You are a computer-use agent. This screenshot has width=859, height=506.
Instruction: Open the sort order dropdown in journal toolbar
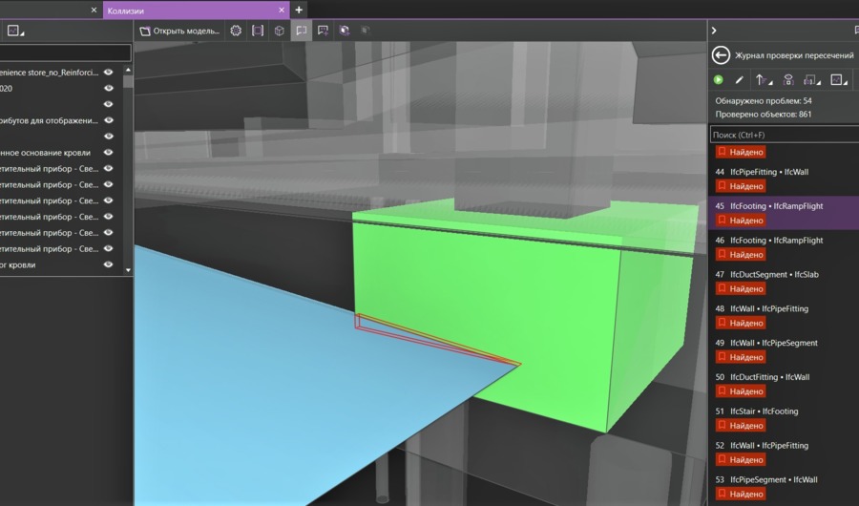(764, 80)
